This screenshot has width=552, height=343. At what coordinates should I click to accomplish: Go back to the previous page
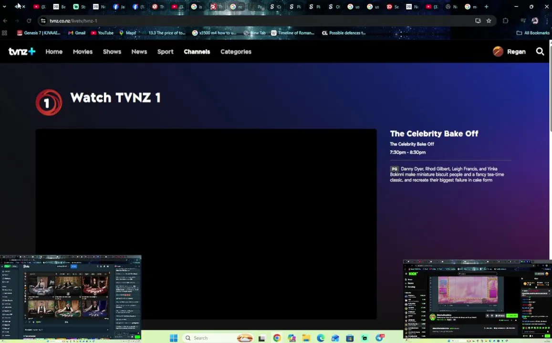coord(5,21)
